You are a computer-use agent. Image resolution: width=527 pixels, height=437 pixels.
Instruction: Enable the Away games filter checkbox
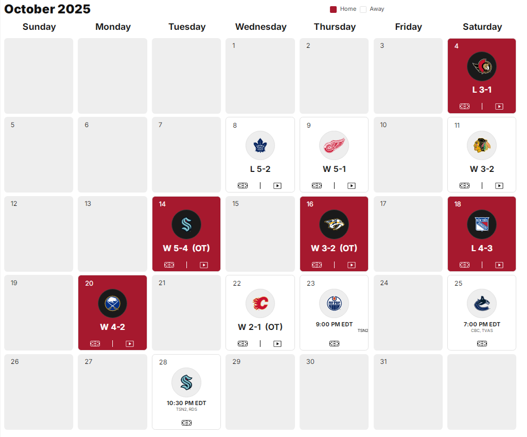tap(363, 9)
